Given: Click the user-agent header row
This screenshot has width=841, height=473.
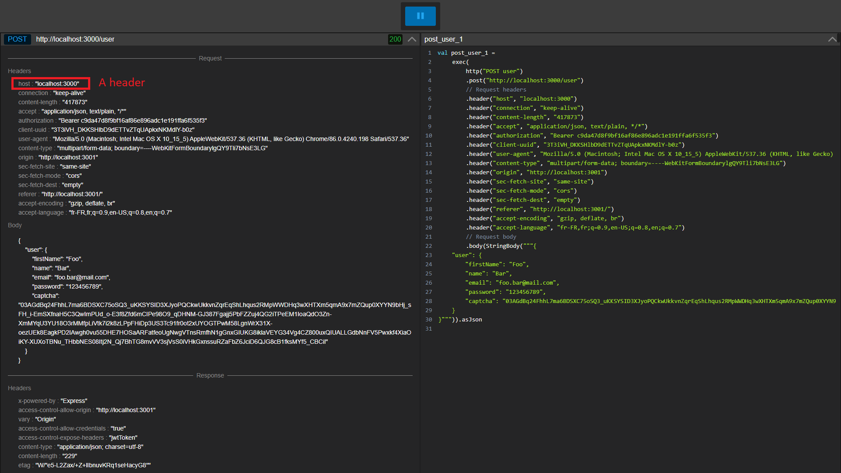Looking at the screenshot, I should [x=214, y=139].
